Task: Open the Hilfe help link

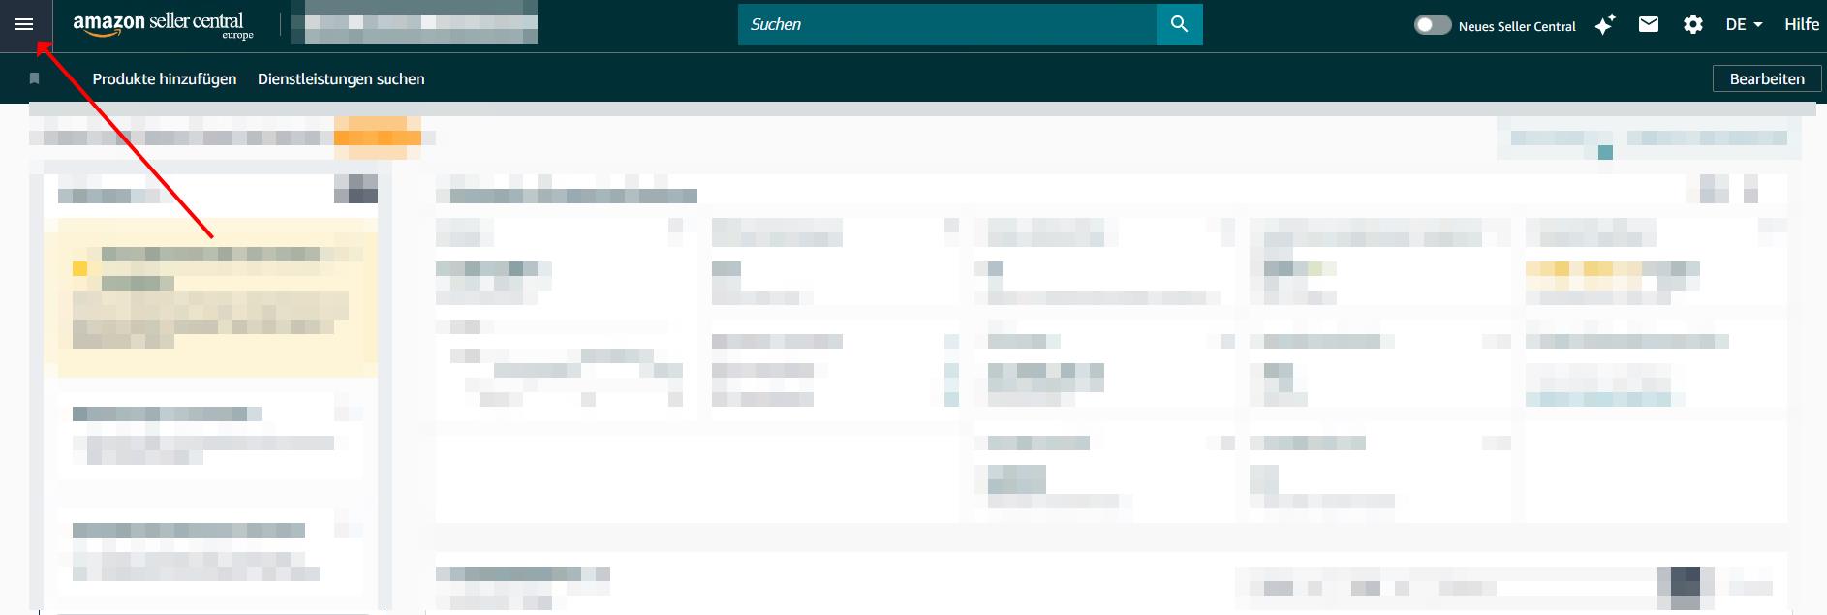Action: pyautogui.click(x=1802, y=25)
